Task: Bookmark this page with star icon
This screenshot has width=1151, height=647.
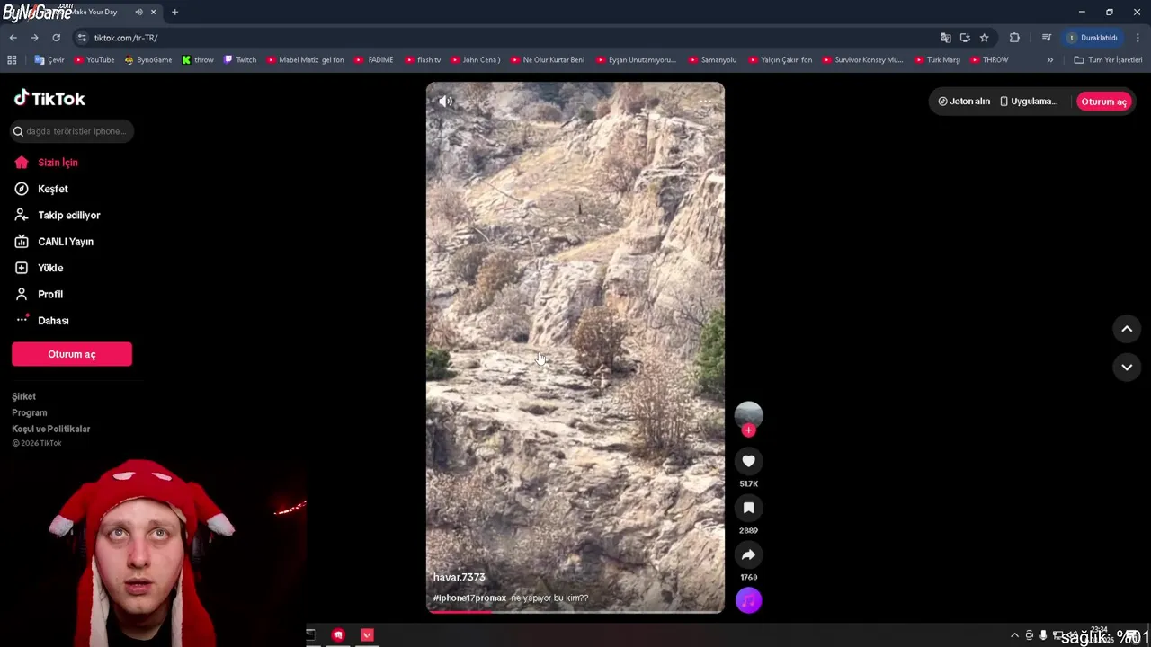Action: (985, 38)
